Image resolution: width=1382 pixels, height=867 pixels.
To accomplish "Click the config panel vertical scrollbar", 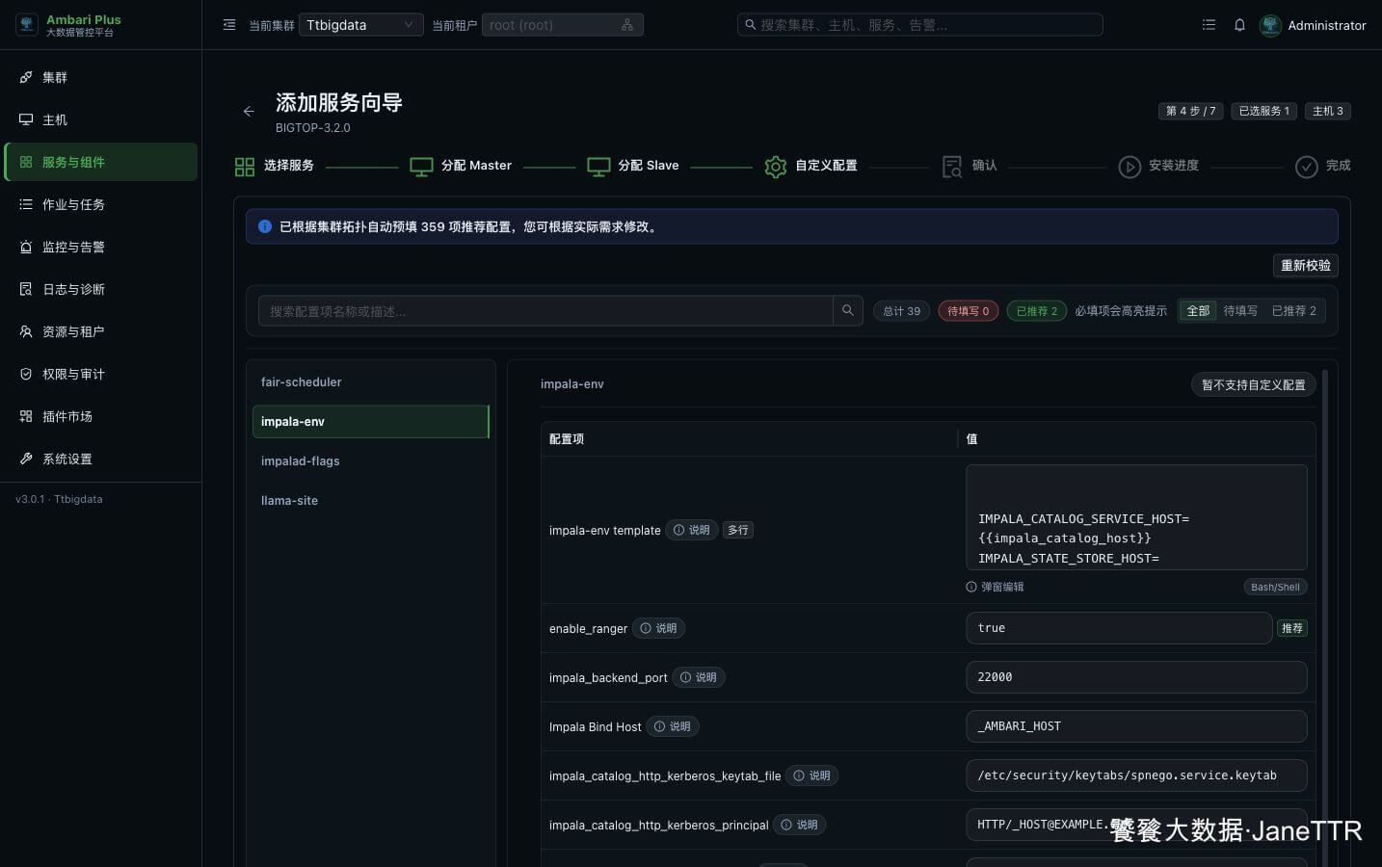I will (x=1325, y=617).
